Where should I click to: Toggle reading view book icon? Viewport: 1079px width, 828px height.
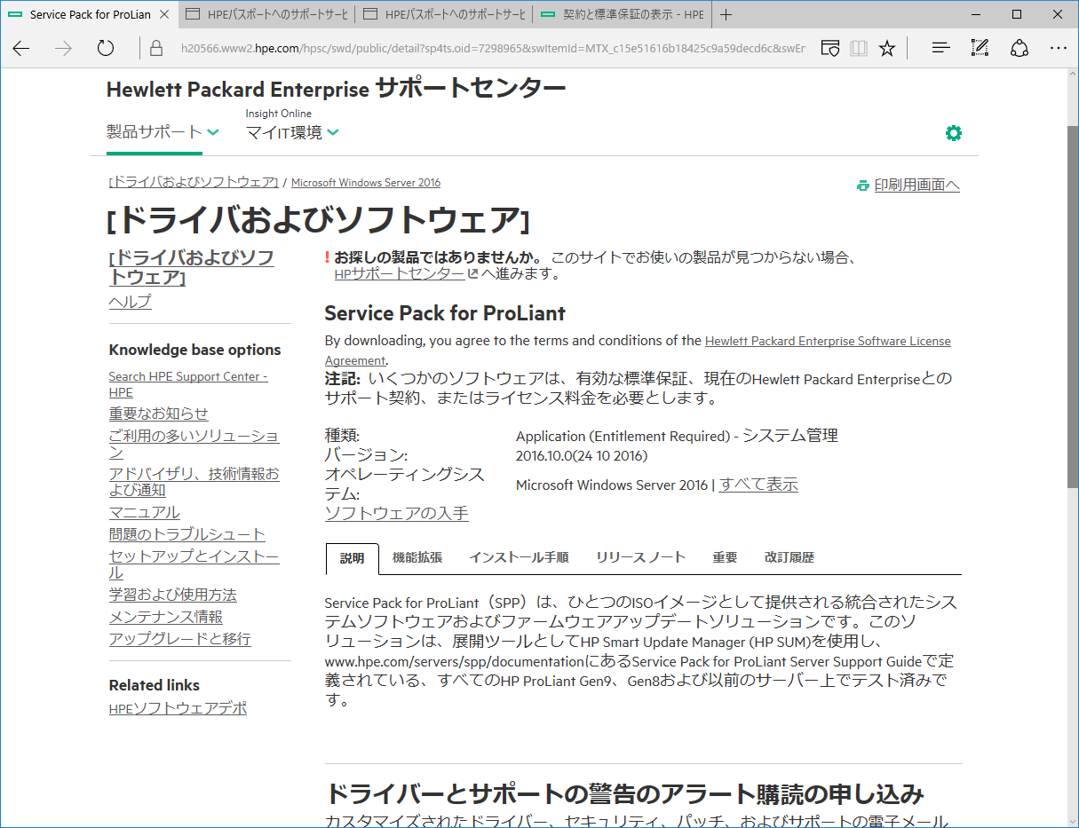pyautogui.click(x=858, y=49)
